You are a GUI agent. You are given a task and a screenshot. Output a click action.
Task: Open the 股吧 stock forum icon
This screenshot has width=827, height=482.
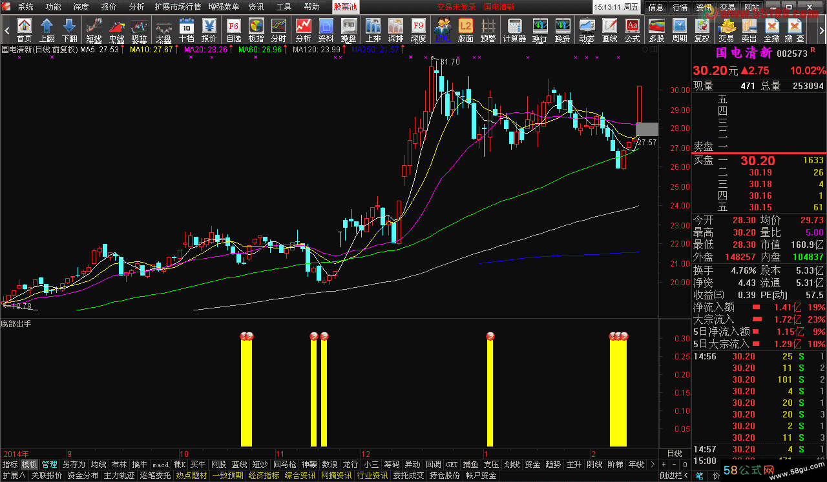tap(443, 30)
